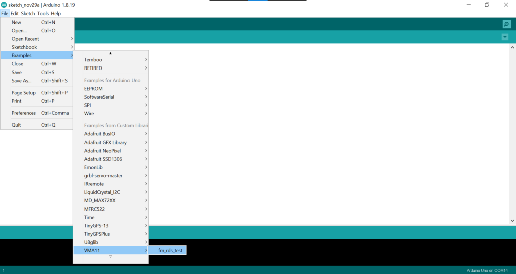This screenshot has height=274, width=516.
Task: Open the Edit menu
Action: click(x=15, y=13)
